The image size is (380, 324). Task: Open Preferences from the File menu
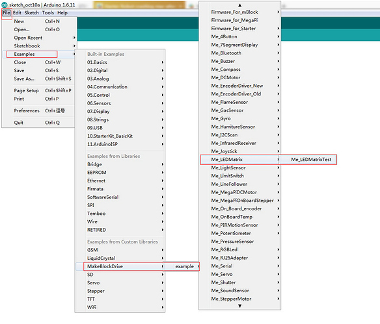[x=39, y=111]
